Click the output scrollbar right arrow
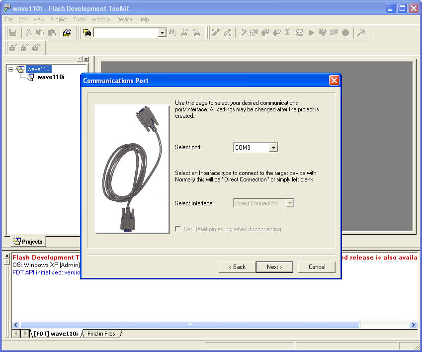The image size is (422, 352). [413, 325]
